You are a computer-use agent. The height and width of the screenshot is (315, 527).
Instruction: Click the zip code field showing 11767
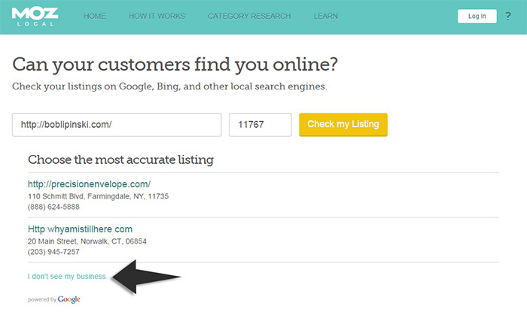[x=260, y=125]
